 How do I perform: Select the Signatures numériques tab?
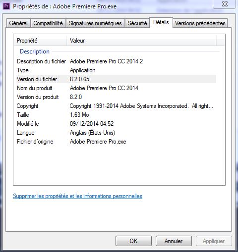click(x=95, y=23)
